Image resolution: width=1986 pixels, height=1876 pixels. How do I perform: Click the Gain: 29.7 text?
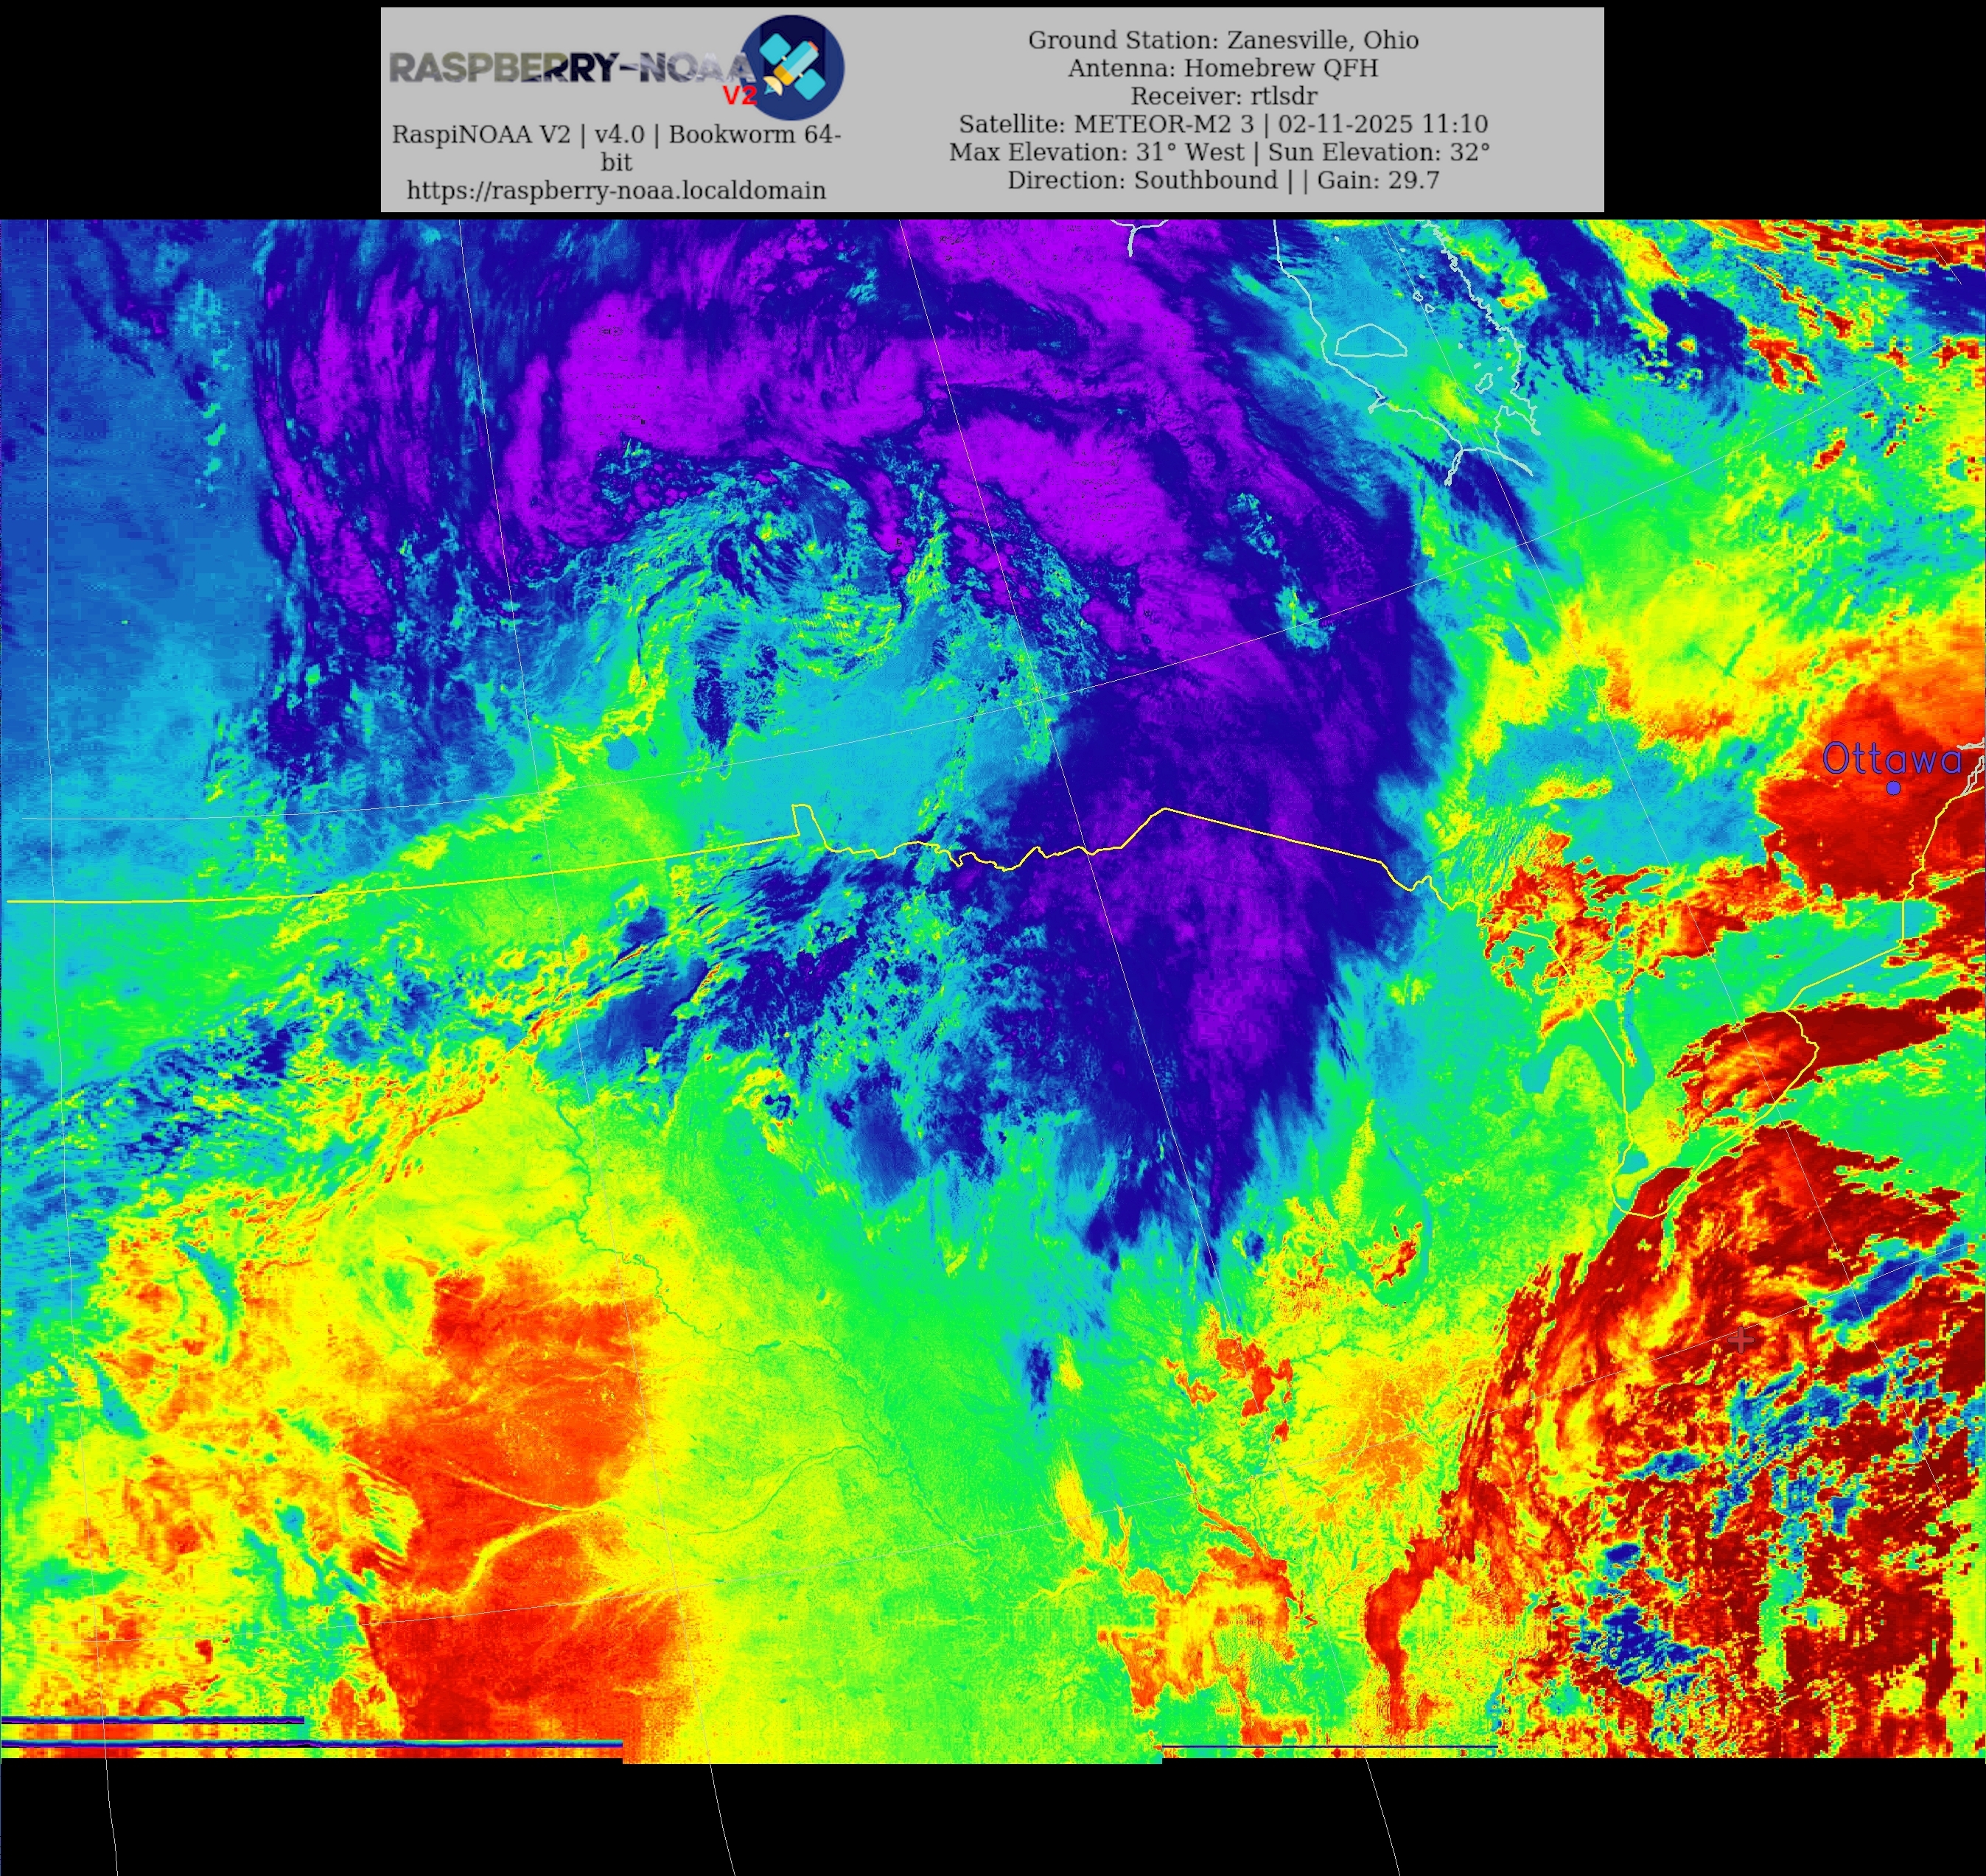(x=1378, y=180)
